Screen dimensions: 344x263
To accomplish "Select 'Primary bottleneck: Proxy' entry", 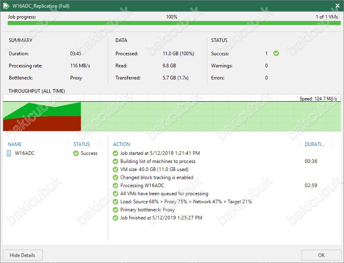I will [x=147, y=210].
